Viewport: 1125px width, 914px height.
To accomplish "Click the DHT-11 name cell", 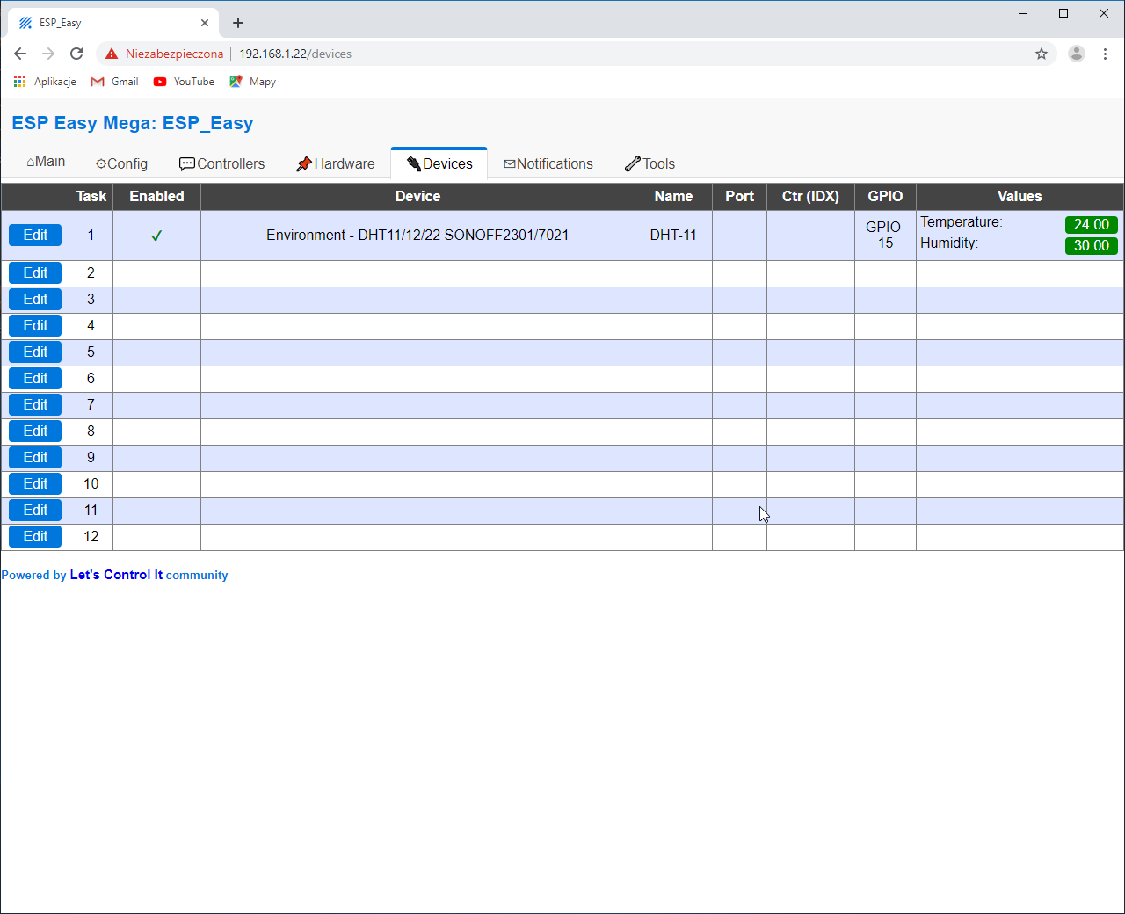I will [x=673, y=235].
